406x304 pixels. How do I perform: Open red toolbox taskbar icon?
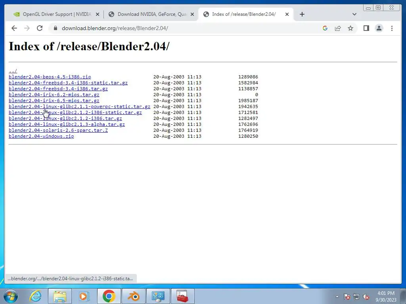(x=182, y=296)
